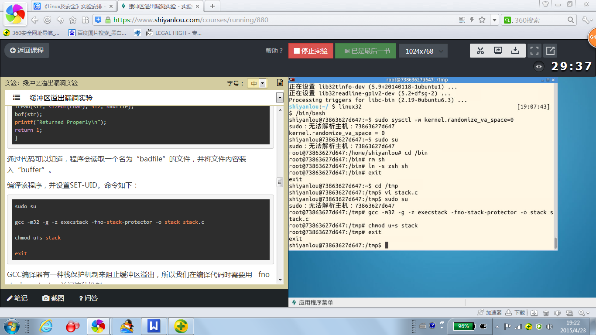Click the QR code icon in address bar
Viewport: 596px width, 335px height.
[462, 20]
